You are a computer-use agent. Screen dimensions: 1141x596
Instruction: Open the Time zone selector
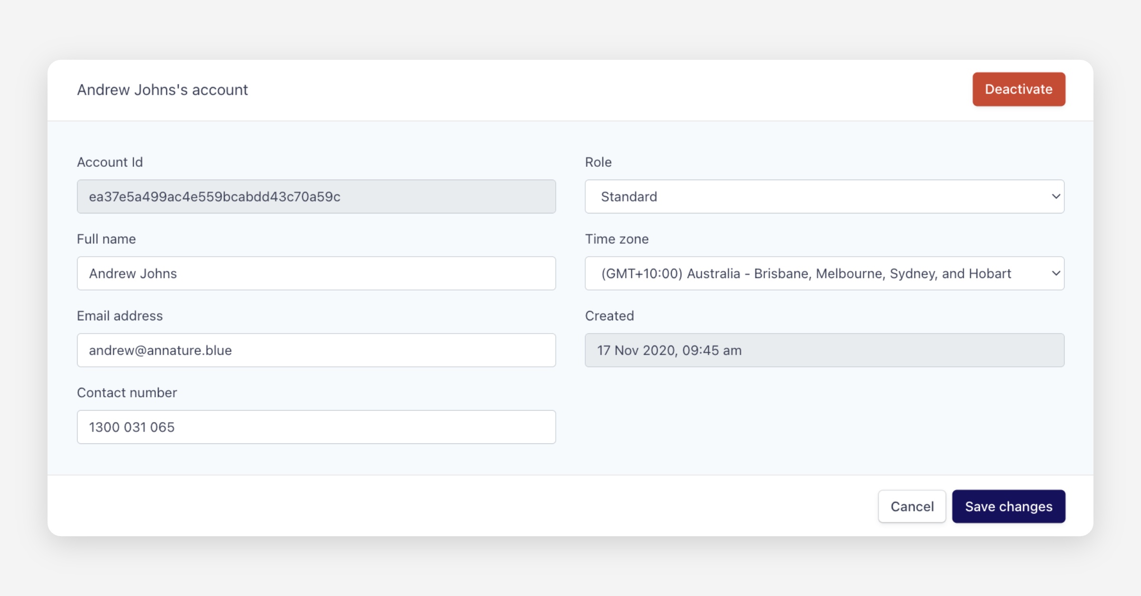tap(808, 273)
